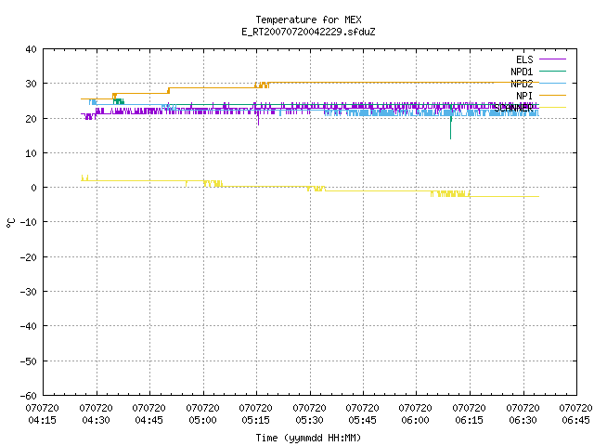594x446 pixels.
Task: Click the orange NPI step at 05:15
Action: click(262, 85)
